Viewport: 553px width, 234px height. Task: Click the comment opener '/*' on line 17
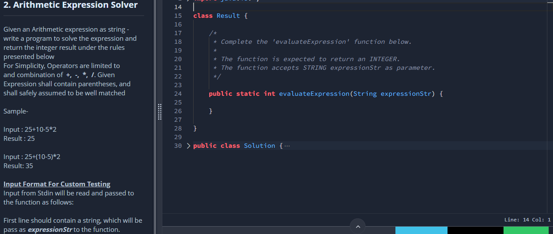(x=213, y=33)
